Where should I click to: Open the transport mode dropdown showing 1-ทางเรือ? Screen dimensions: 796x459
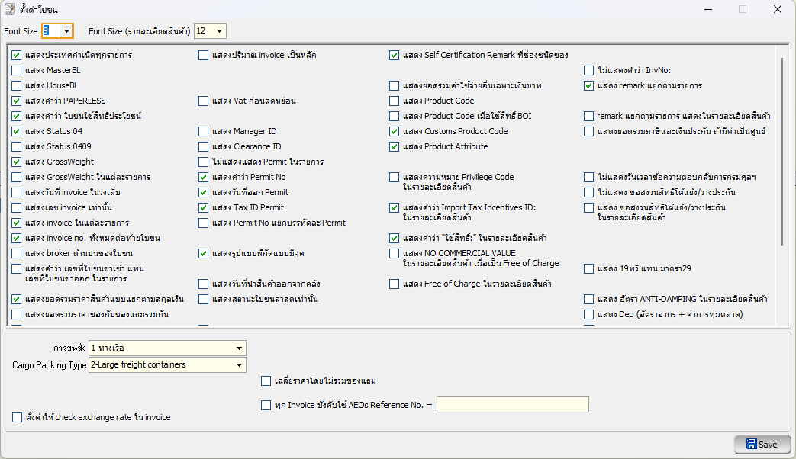(x=239, y=348)
